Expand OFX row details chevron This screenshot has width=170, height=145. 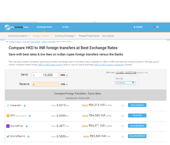(x=122, y=119)
